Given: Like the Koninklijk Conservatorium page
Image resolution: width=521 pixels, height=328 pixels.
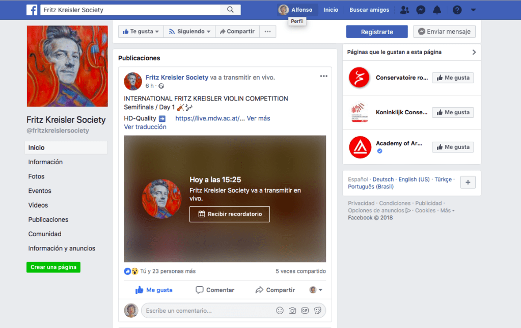Looking at the screenshot, I should (453, 112).
